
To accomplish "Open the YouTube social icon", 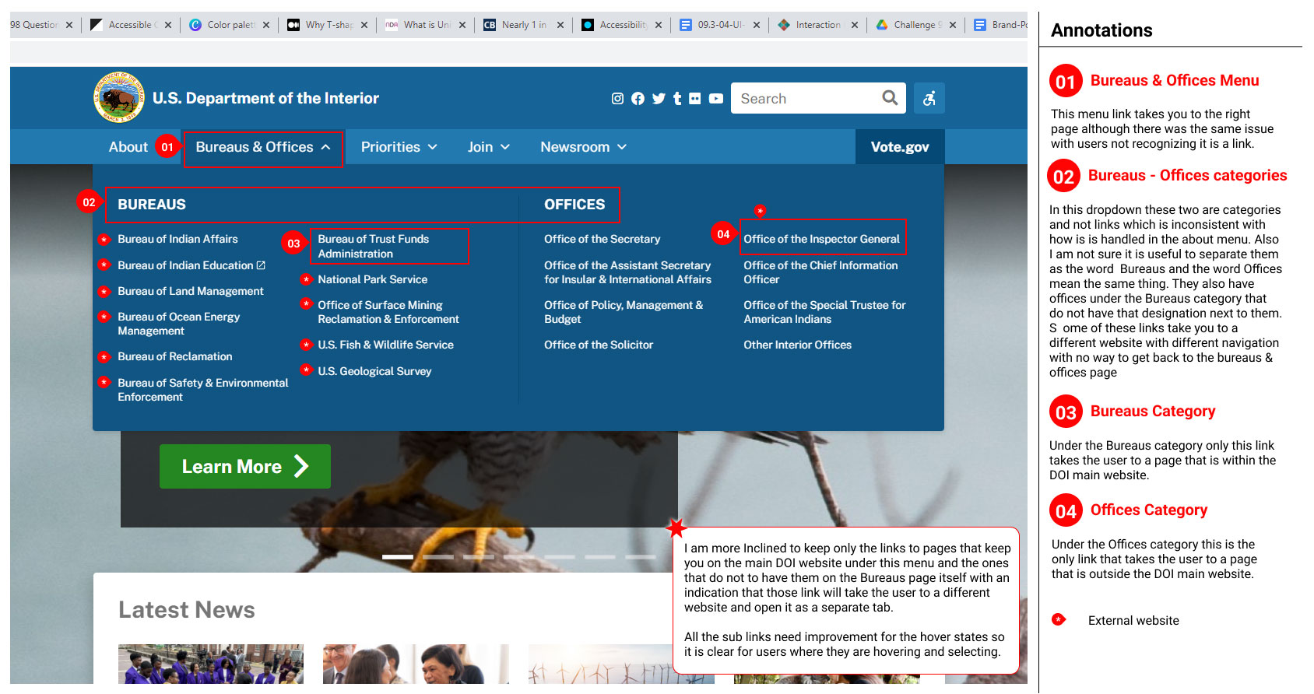I will pos(716,99).
